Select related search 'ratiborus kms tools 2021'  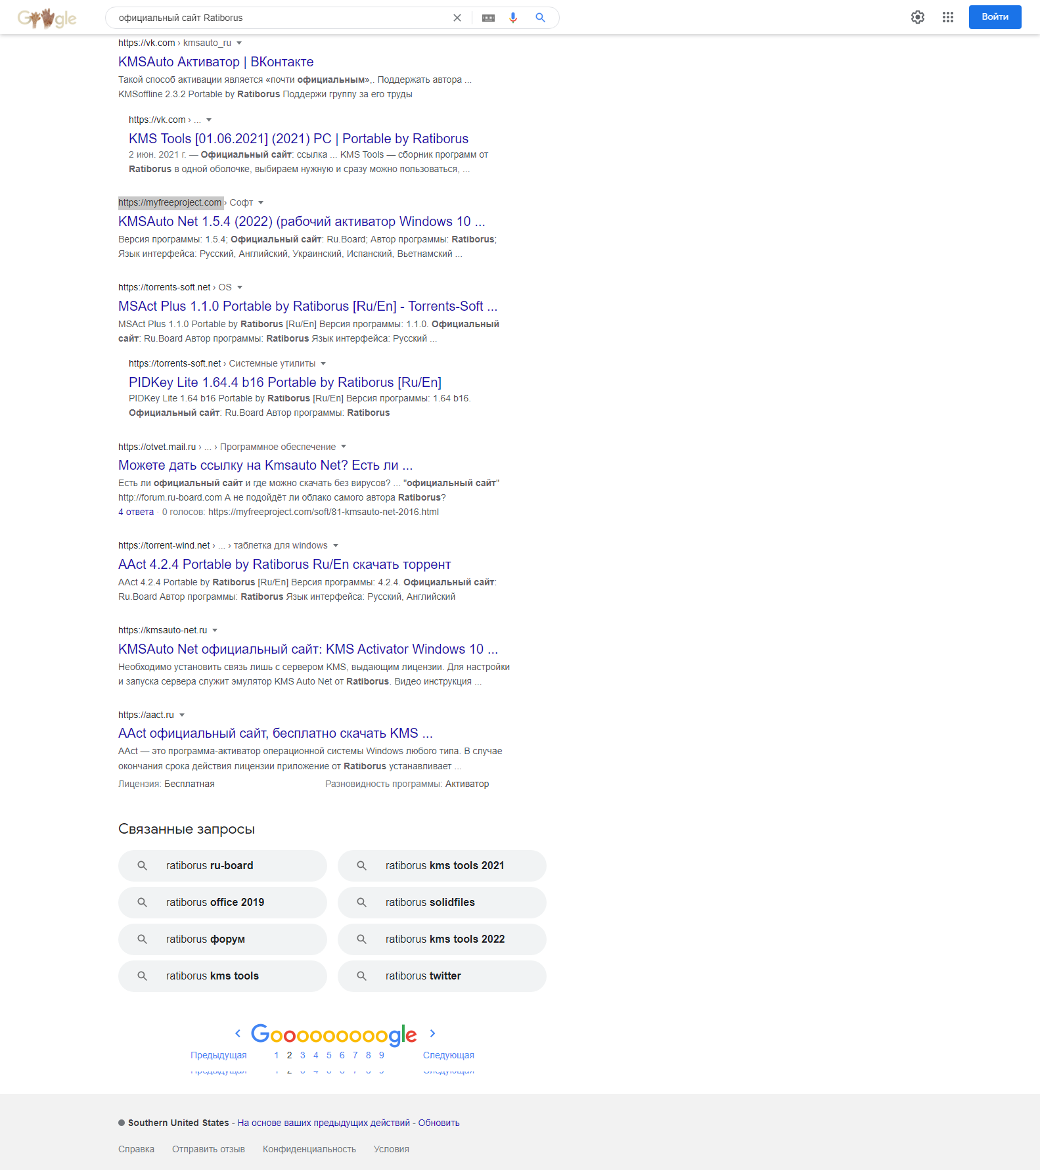click(x=442, y=866)
